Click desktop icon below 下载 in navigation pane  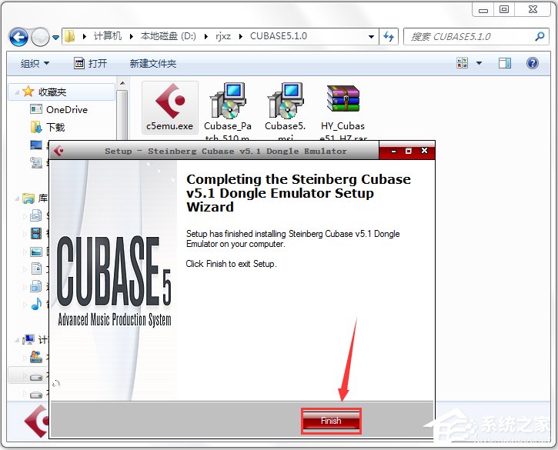[36, 145]
